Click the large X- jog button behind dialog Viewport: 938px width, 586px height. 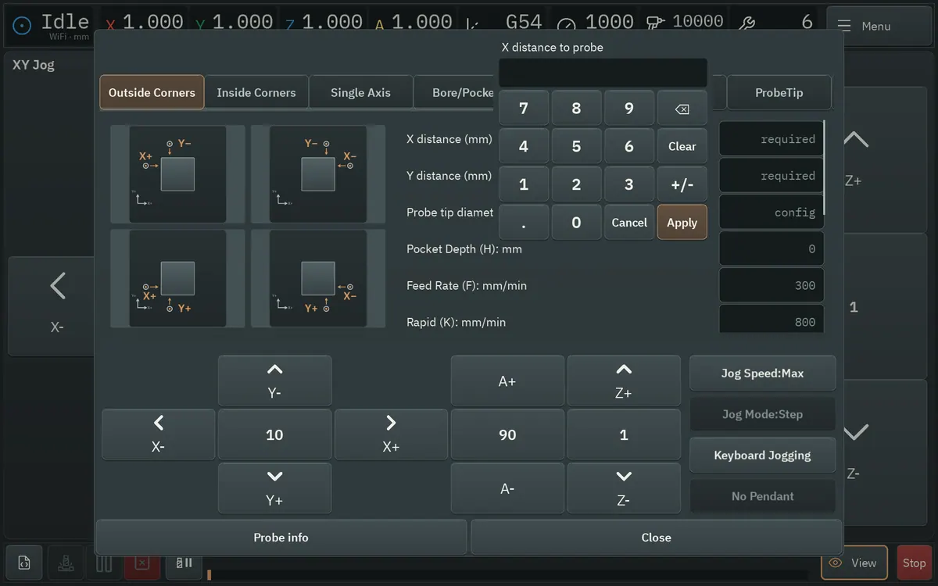pyautogui.click(x=52, y=306)
